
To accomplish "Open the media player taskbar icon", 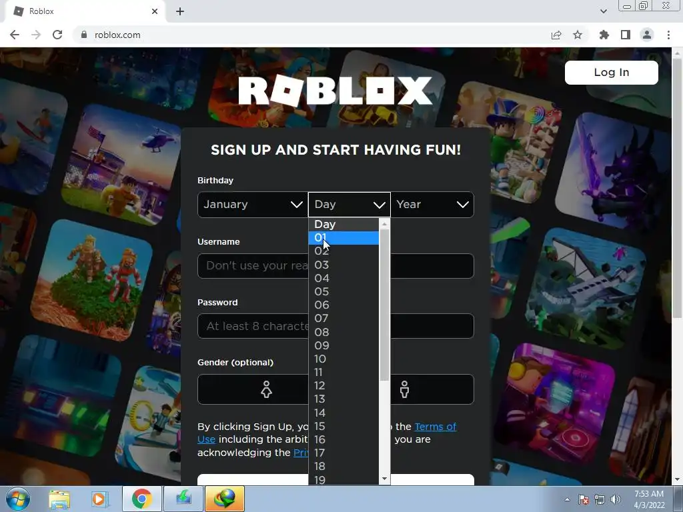I will click(x=99, y=499).
